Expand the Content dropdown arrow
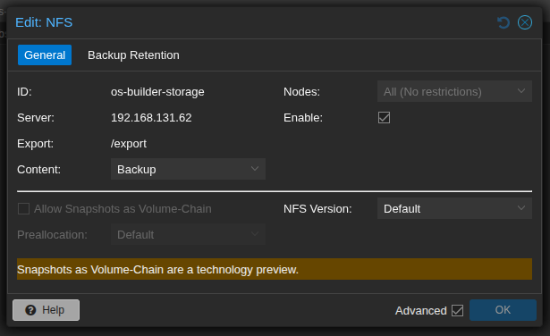 tap(255, 169)
